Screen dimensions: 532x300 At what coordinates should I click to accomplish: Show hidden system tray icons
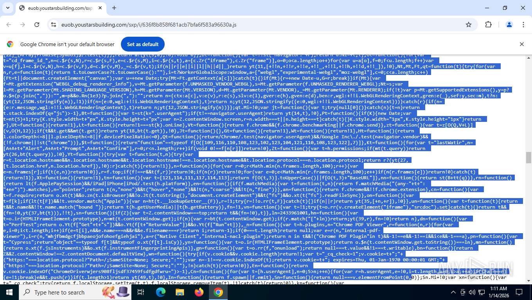(453, 292)
